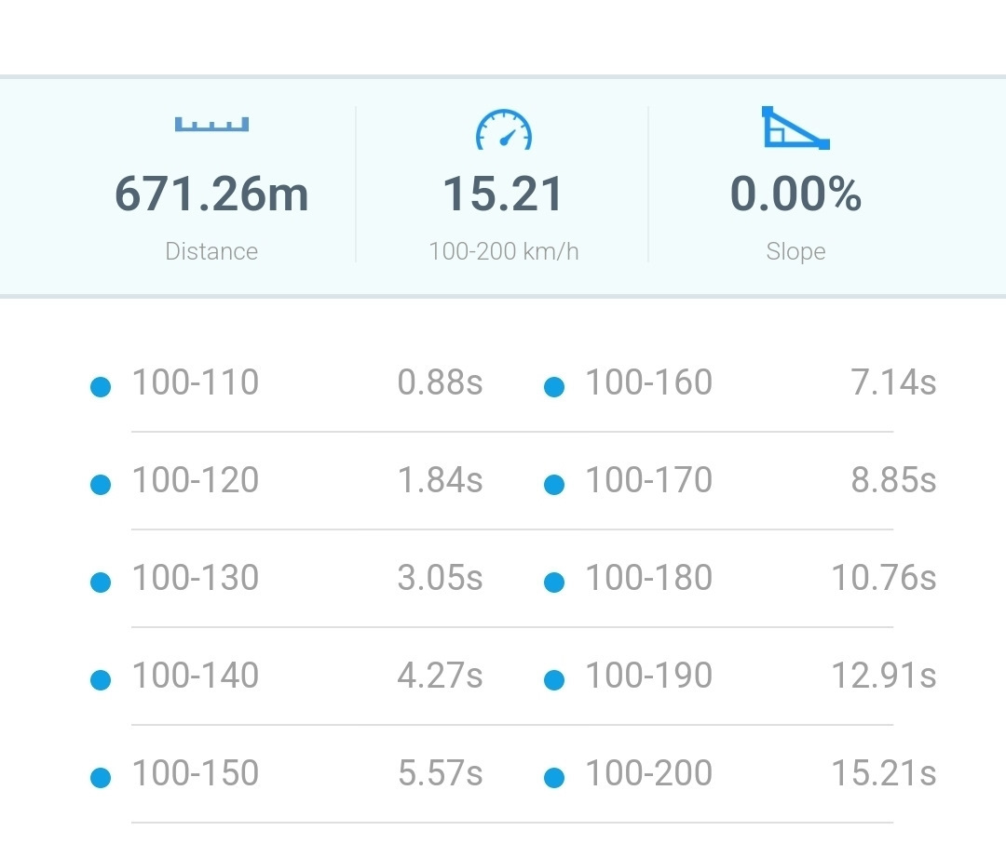Open the 100-190 split row
This screenshot has width=1006, height=844.
tap(740, 677)
